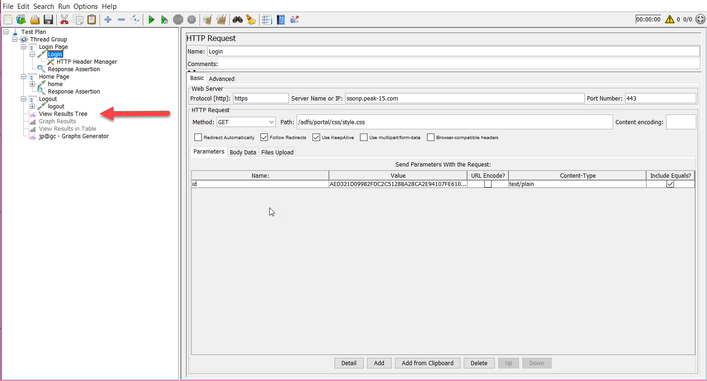This screenshot has width=707, height=381.
Task: Click Start no pauses icon
Action: [x=165, y=20]
